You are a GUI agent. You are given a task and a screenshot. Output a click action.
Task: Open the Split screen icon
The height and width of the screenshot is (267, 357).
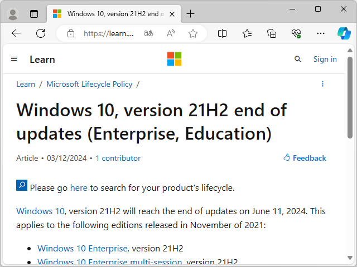[222, 33]
